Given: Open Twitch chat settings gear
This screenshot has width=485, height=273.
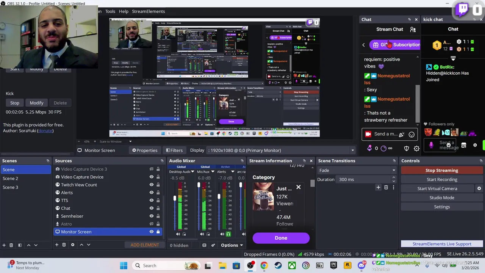Looking at the screenshot, I should pos(416,149).
